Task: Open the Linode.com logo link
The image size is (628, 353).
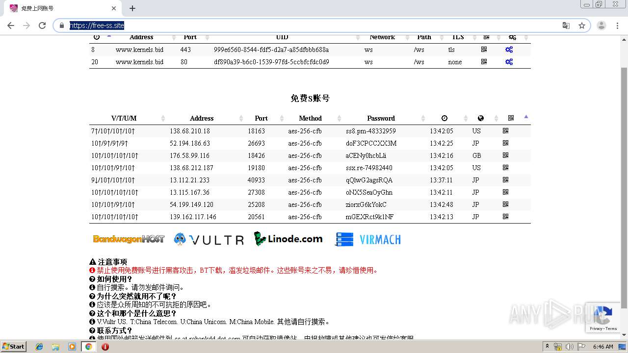Action: coord(288,239)
